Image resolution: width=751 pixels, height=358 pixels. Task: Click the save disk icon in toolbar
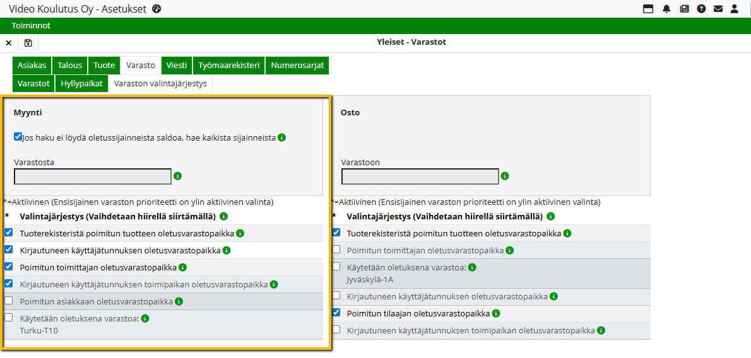28,43
